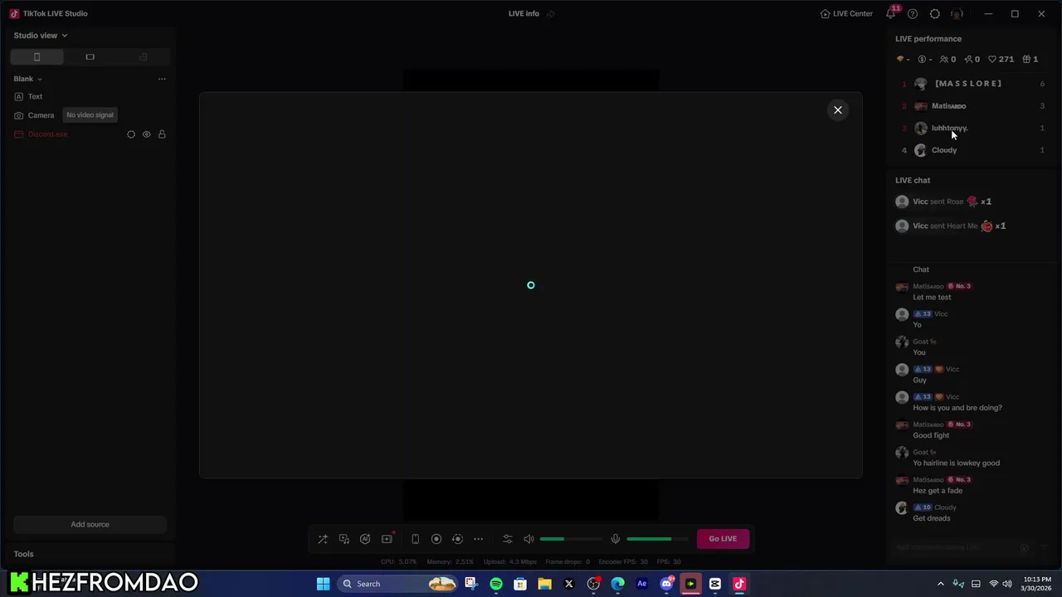The width and height of the screenshot is (1062, 597).
Task: Adjust the speaker volume slider
Action: click(571, 539)
